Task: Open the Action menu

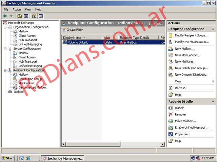Action: tap(17, 9)
